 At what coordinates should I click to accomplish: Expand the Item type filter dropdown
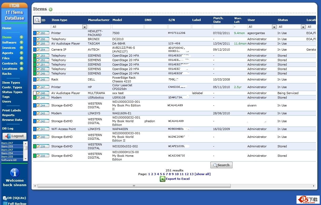point(85,27)
